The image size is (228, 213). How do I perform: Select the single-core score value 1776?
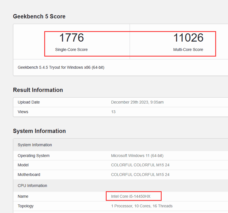click(x=71, y=38)
